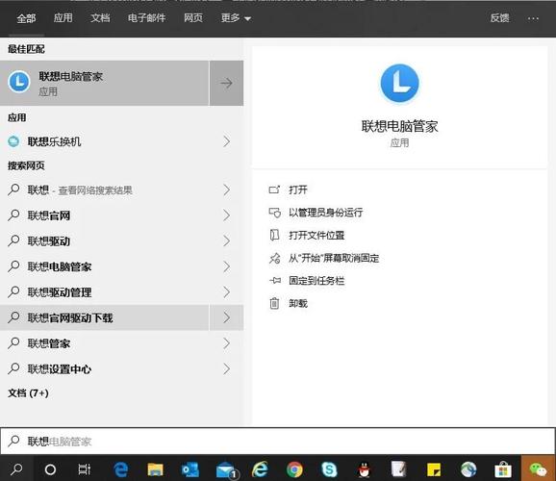Select the 联想驱动管理 search suggestion
Viewport: 556px width, 481px height.
click(x=104, y=291)
